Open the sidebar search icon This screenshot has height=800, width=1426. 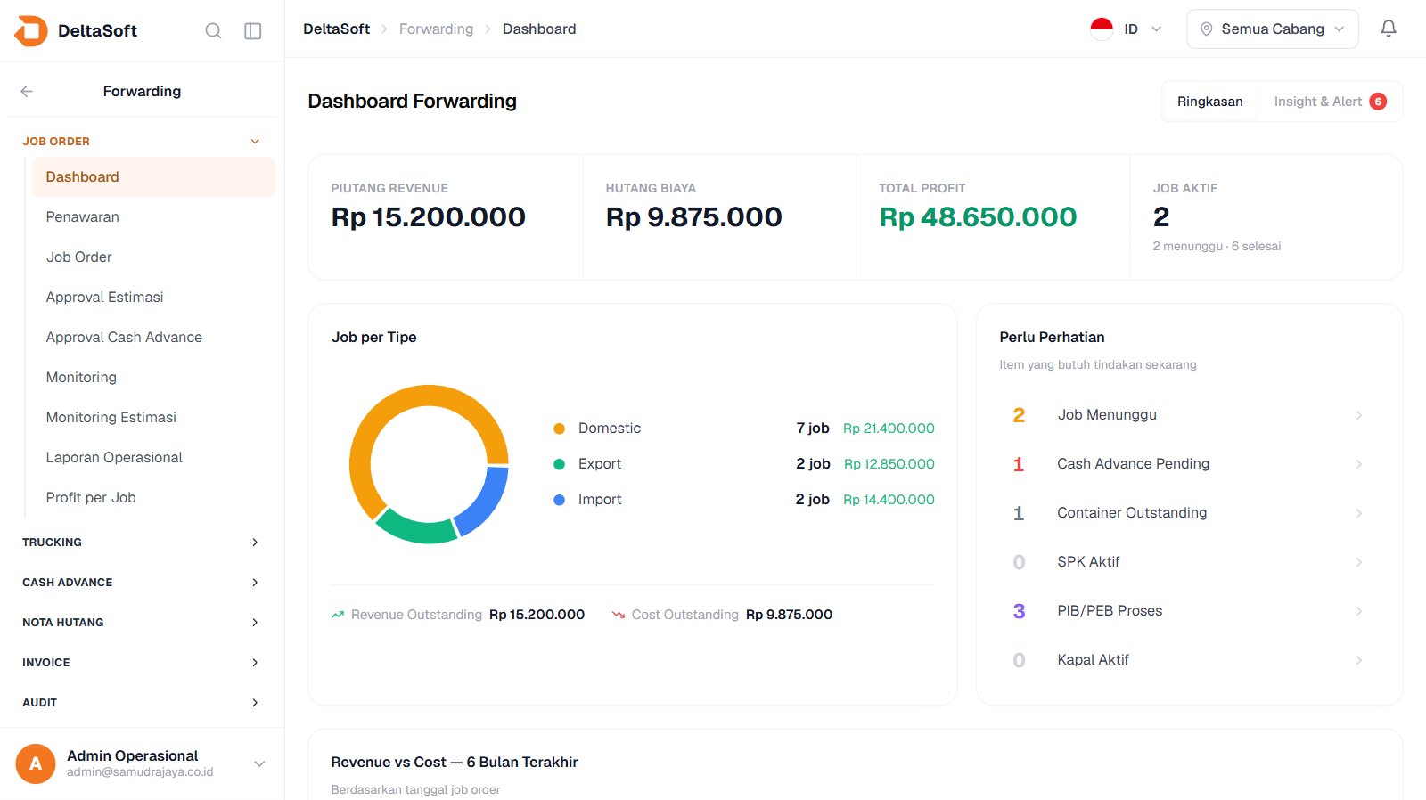[x=213, y=30]
